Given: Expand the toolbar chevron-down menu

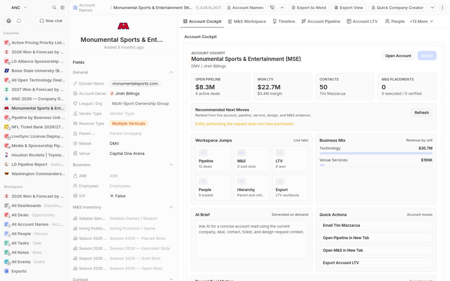Looking at the screenshot, I should (432, 7).
